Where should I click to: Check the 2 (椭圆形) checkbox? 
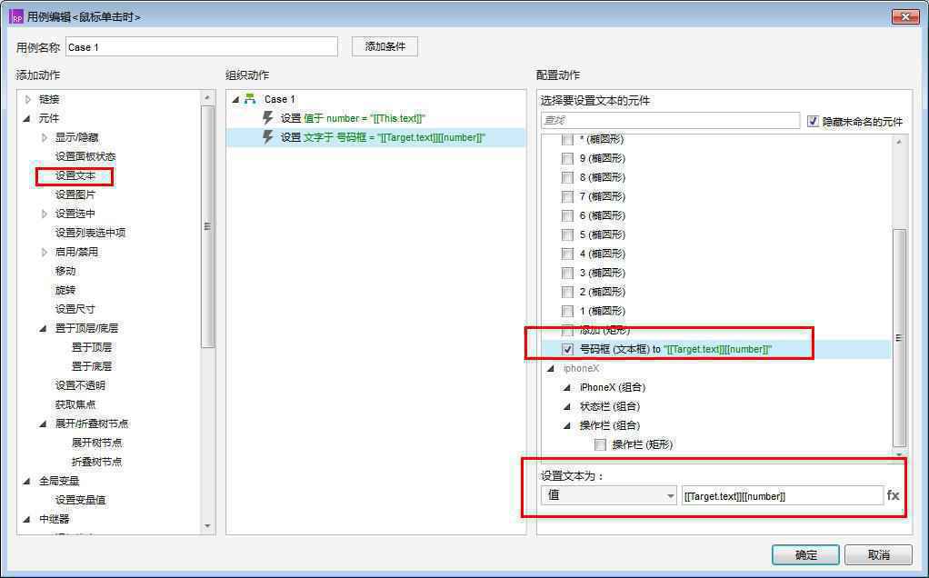click(567, 292)
